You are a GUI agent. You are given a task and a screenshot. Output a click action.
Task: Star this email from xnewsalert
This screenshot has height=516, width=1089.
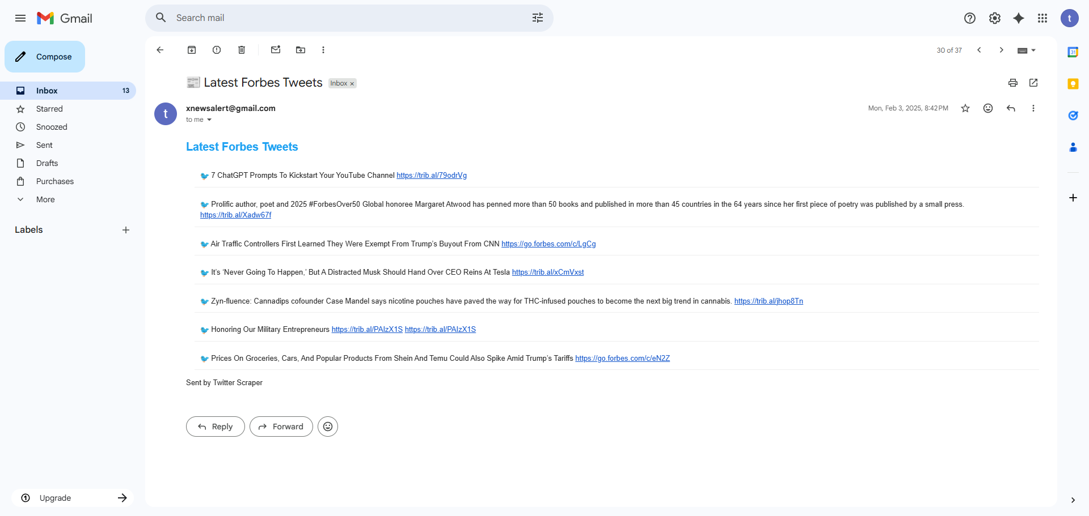pyautogui.click(x=965, y=108)
